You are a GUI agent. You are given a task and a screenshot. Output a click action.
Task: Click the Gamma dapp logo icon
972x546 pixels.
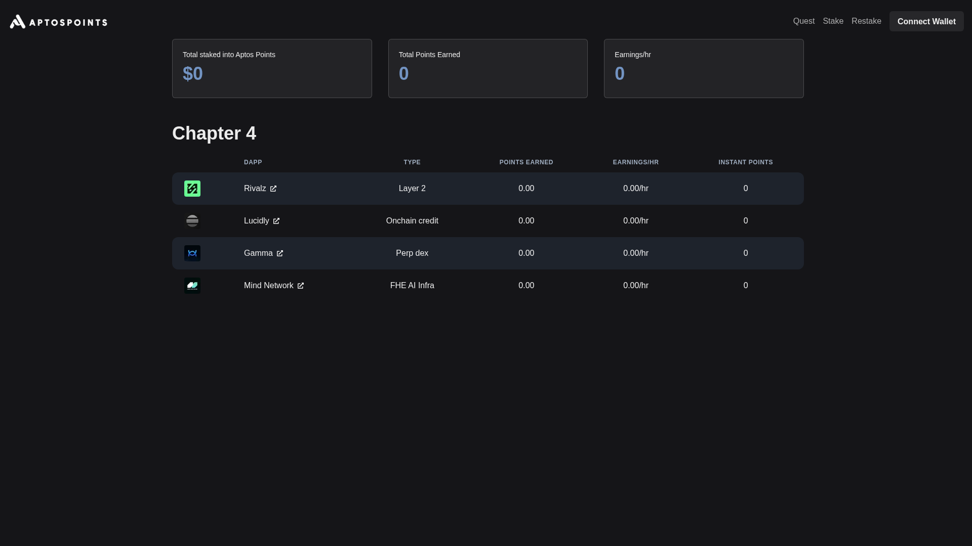pyautogui.click(x=192, y=253)
